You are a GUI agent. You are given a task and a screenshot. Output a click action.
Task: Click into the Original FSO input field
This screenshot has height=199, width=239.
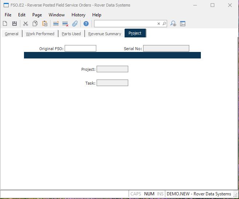[80, 48]
